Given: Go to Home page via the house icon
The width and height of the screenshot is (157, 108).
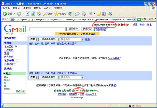Looking at the screenshot, I should point(39,13).
